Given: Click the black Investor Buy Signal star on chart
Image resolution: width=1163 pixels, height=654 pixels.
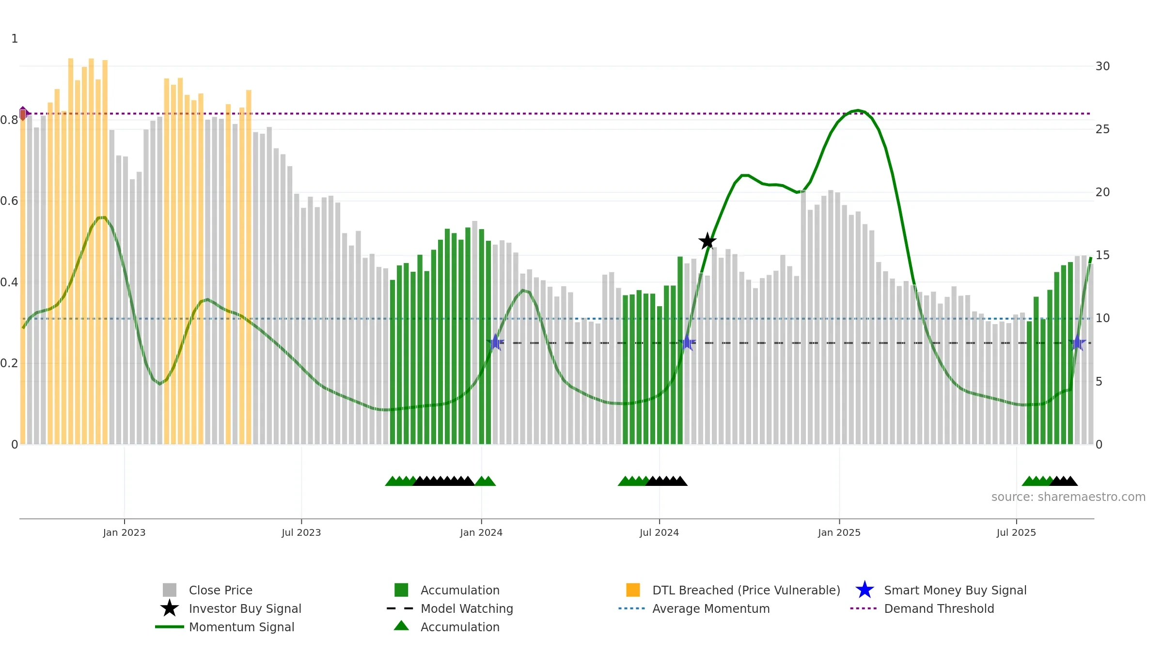Looking at the screenshot, I should [707, 241].
